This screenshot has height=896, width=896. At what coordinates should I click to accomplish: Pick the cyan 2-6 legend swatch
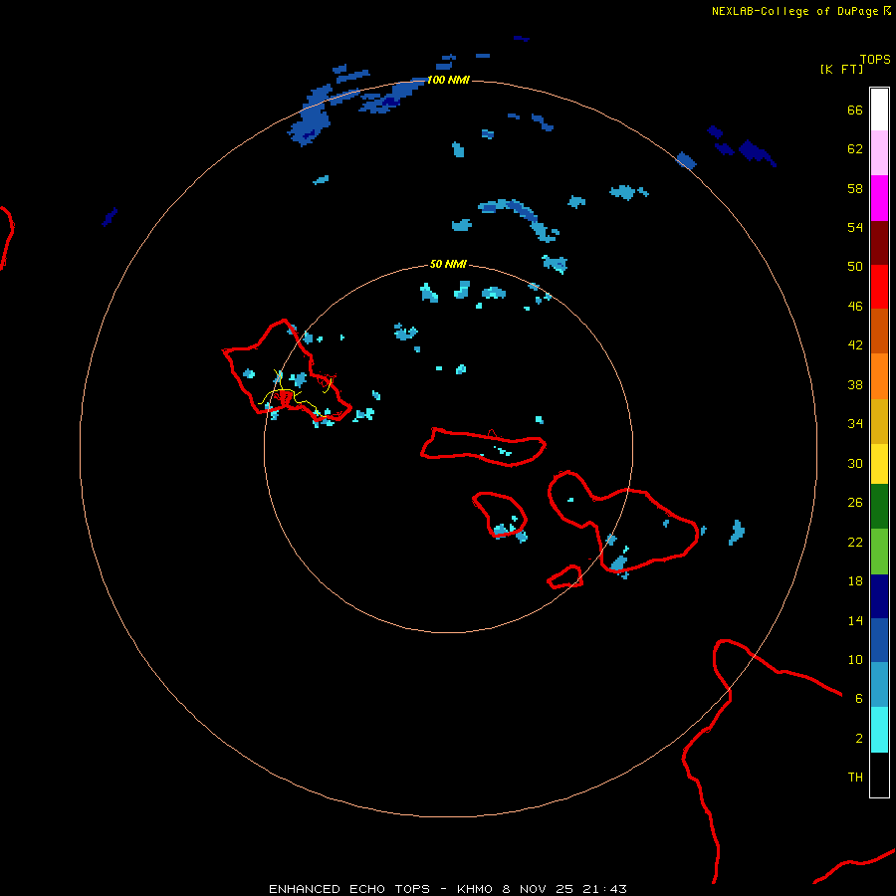[x=879, y=730]
